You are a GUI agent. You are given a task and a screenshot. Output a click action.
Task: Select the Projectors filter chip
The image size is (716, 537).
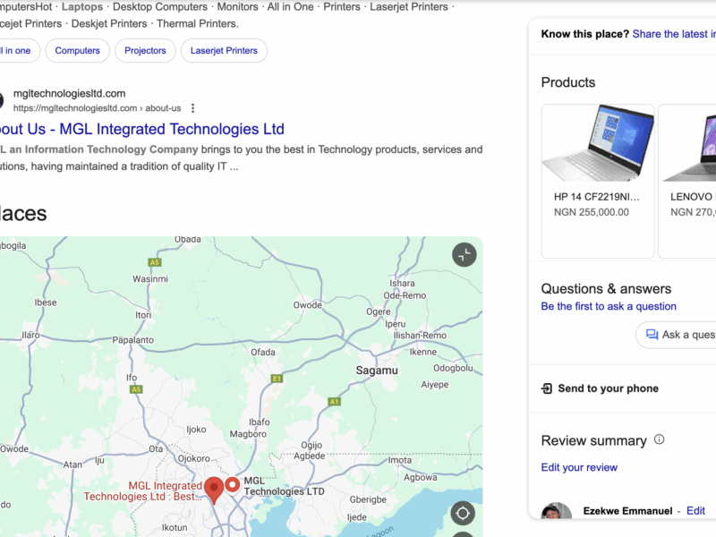(145, 51)
